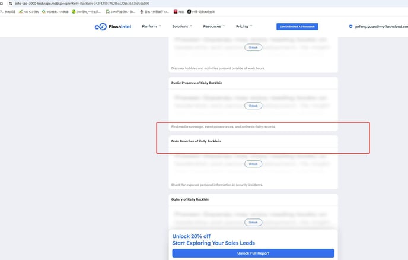Click 'Start Exploring Your Sales Leads' text

[x=213, y=243]
